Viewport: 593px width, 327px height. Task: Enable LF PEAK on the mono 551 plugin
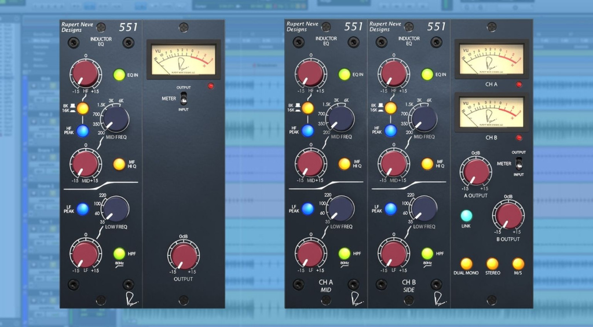82,209
